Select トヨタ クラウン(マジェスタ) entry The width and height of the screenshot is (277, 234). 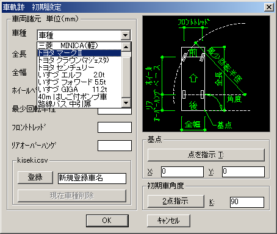(79, 60)
